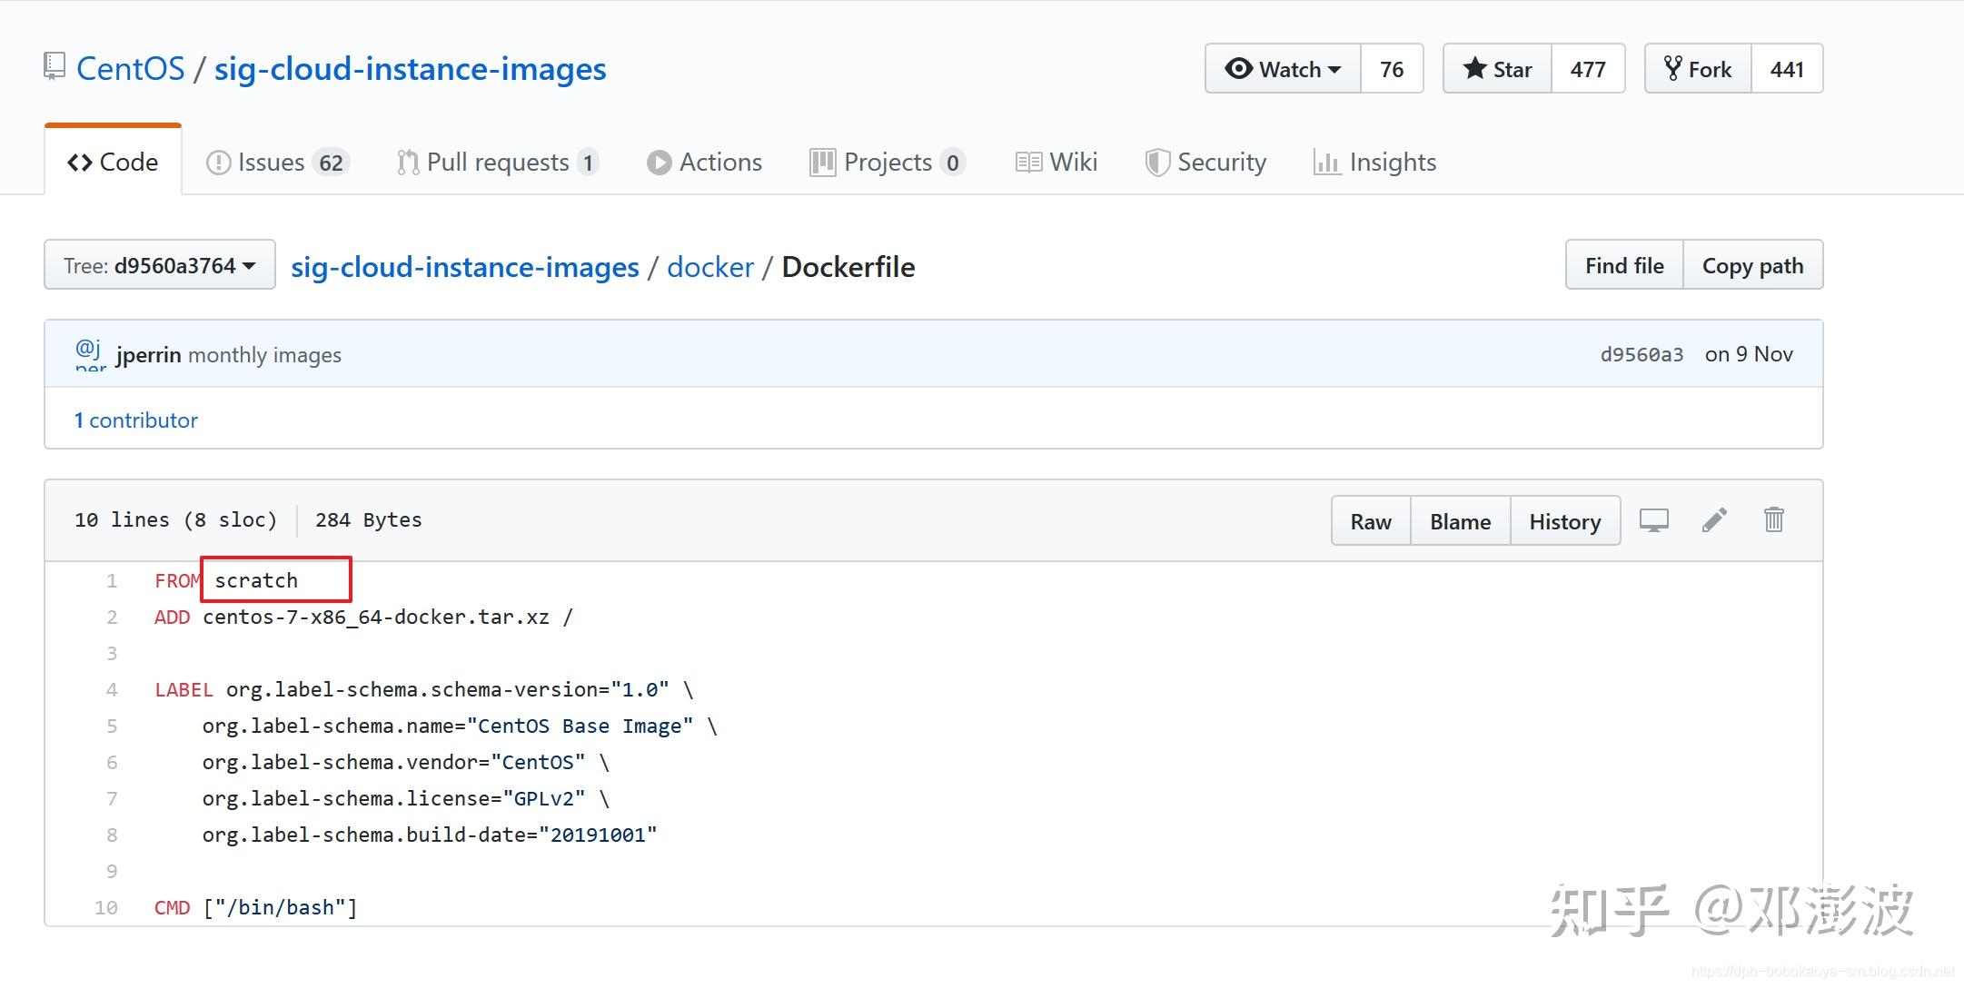Screen dimensions: 1964x988
Task: Open the Blame view
Action: (1459, 521)
